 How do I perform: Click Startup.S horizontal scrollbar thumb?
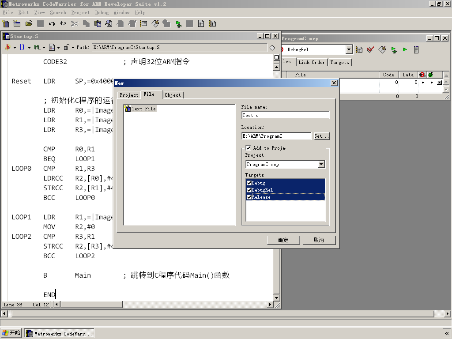click(91, 305)
